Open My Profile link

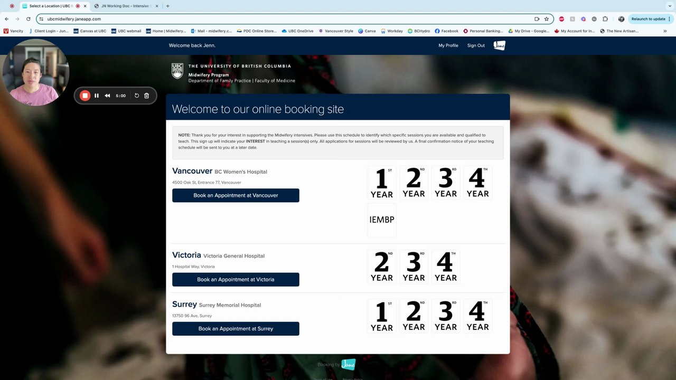tap(448, 45)
